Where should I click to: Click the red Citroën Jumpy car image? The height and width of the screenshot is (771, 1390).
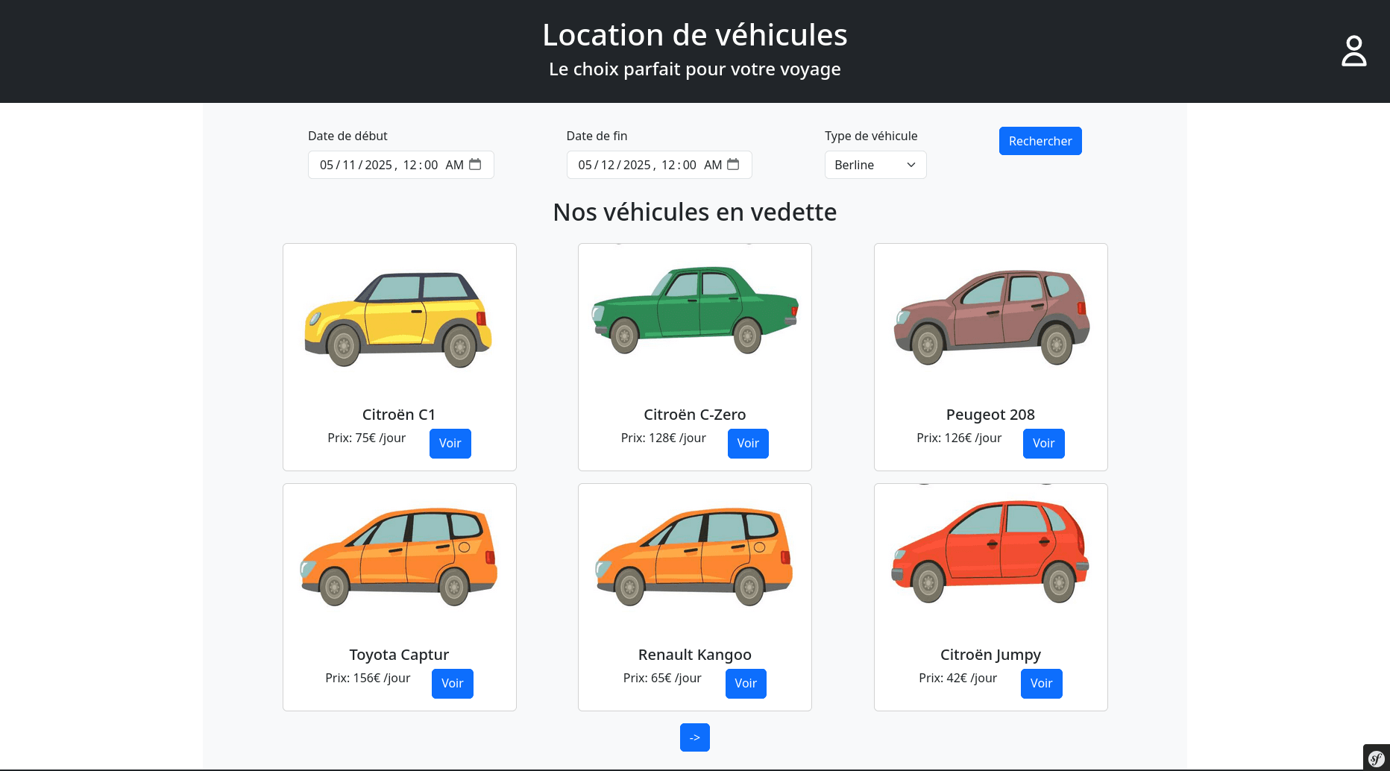(990, 552)
